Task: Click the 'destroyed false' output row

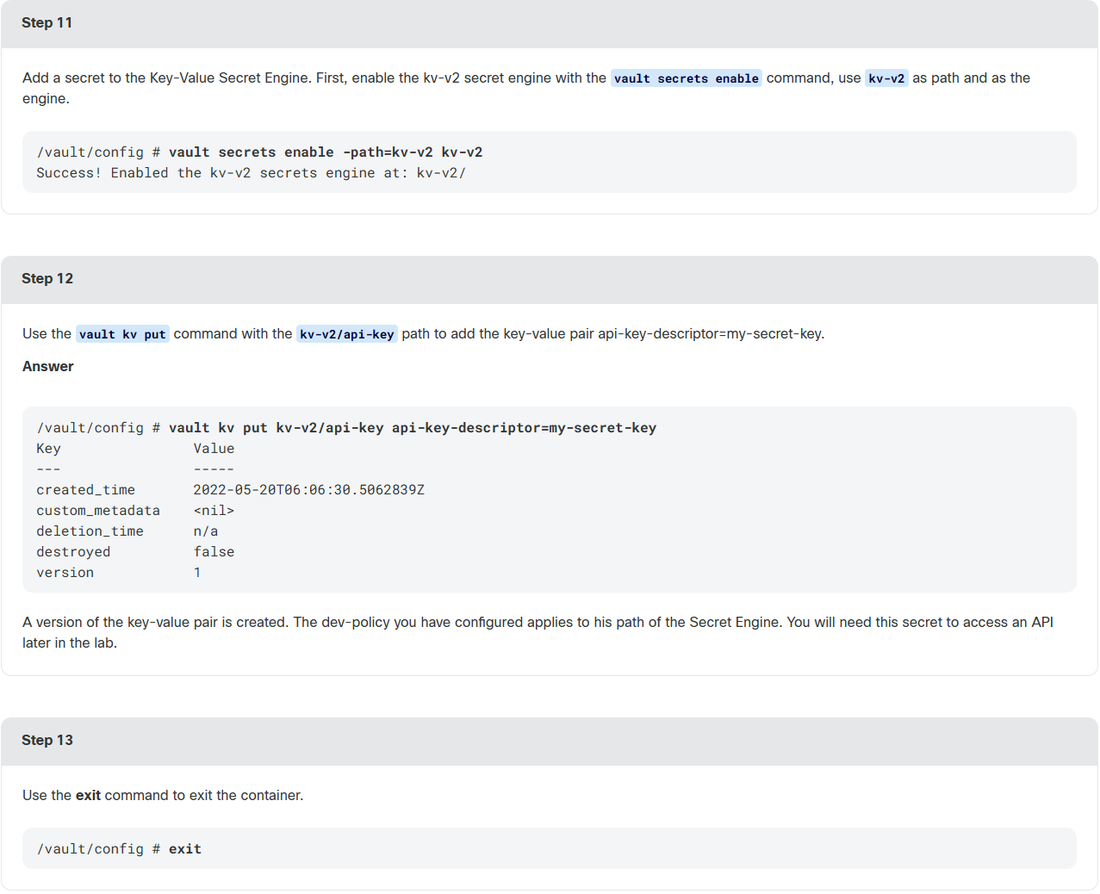Action: (135, 552)
